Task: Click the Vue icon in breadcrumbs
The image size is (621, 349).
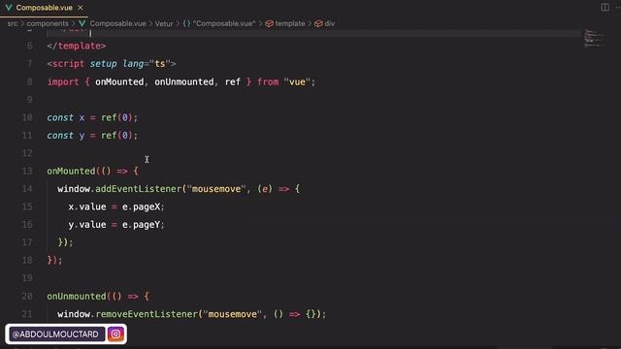Action: (x=82, y=23)
